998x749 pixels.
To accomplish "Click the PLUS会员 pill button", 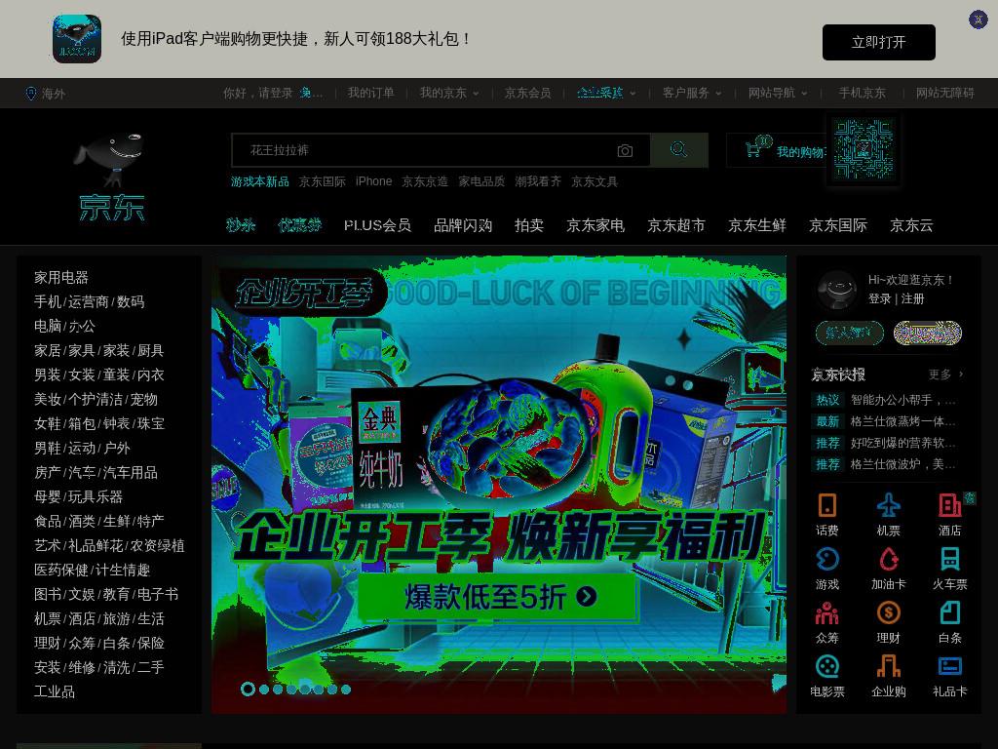I will (x=928, y=333).
